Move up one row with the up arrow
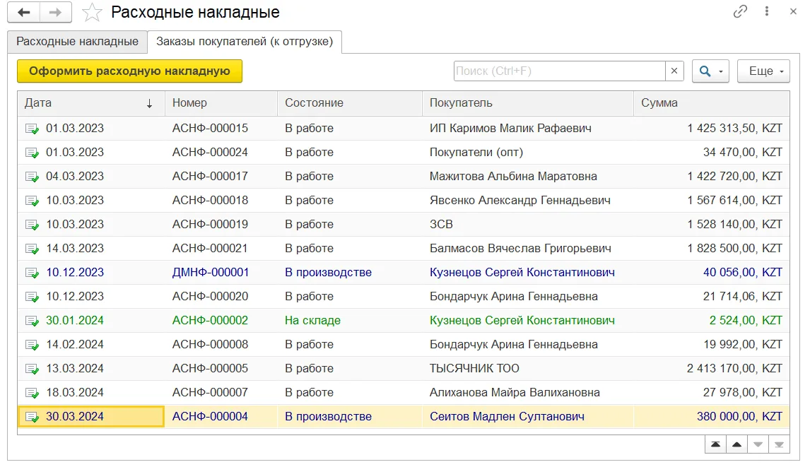810x467 pixels. (736, 444)
